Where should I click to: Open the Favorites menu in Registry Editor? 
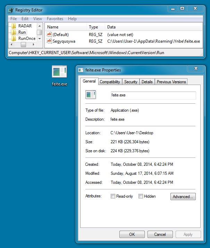coord(55,19)
